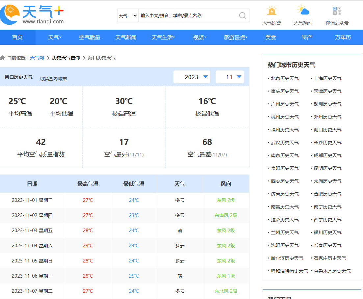Viewport: 363px width, 299px height.
Task: Open 南昌历史天气 link
Action: tap(285, 207)
